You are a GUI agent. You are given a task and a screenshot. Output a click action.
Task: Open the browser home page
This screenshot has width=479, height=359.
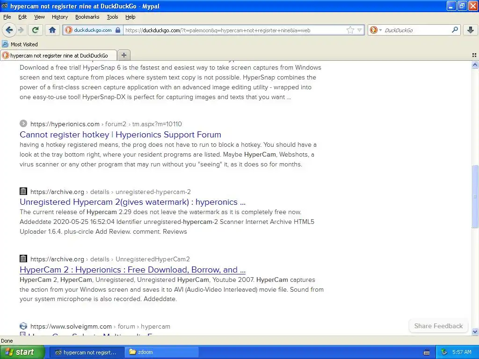[x=52, y=30]
